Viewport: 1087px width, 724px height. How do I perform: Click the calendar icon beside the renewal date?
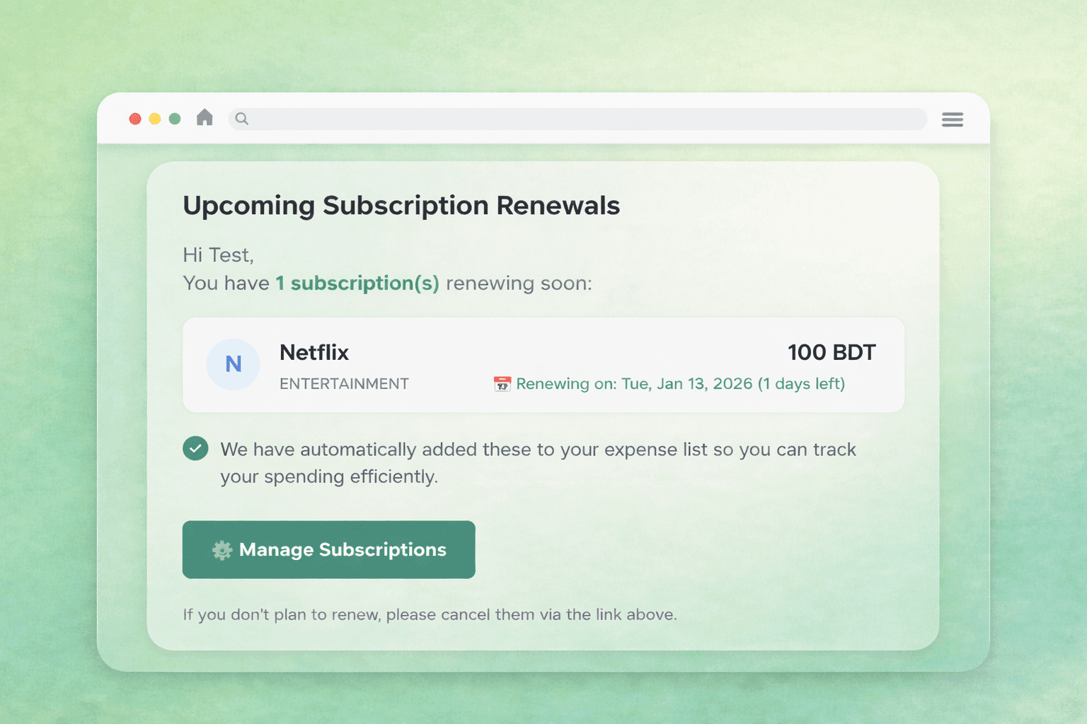coord(502,384)
